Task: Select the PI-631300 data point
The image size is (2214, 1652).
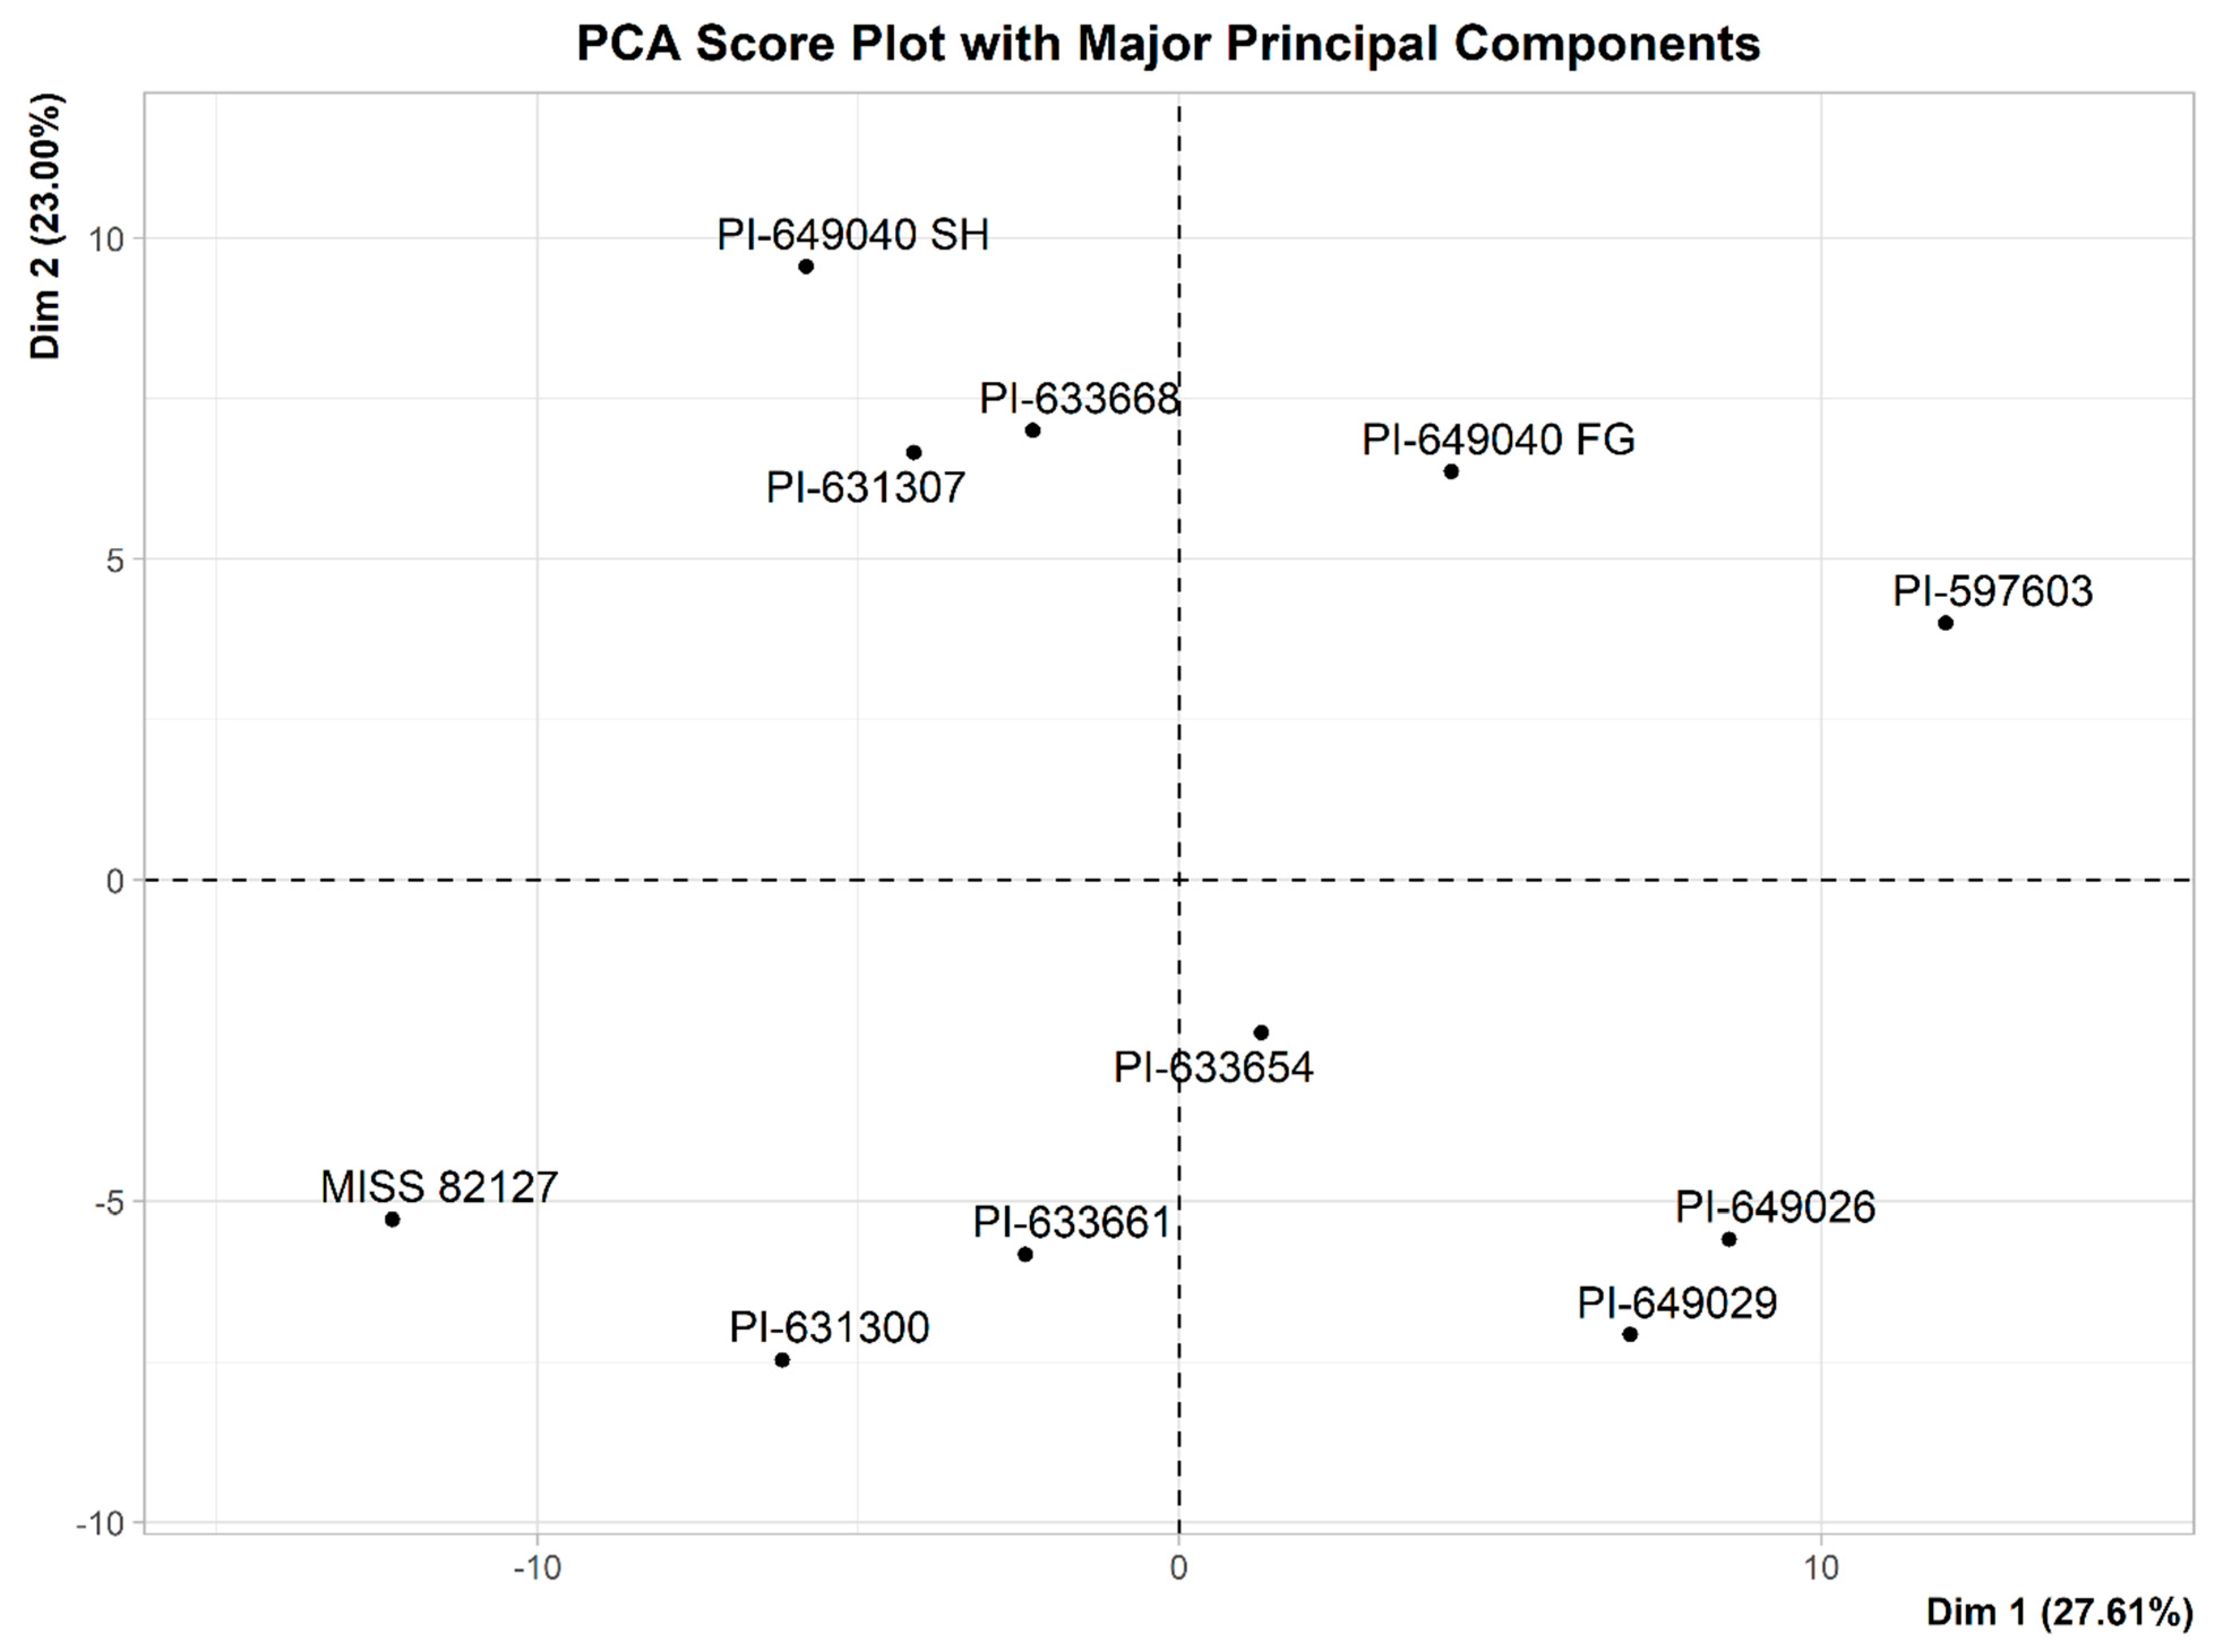Action: coord(782,1360)
